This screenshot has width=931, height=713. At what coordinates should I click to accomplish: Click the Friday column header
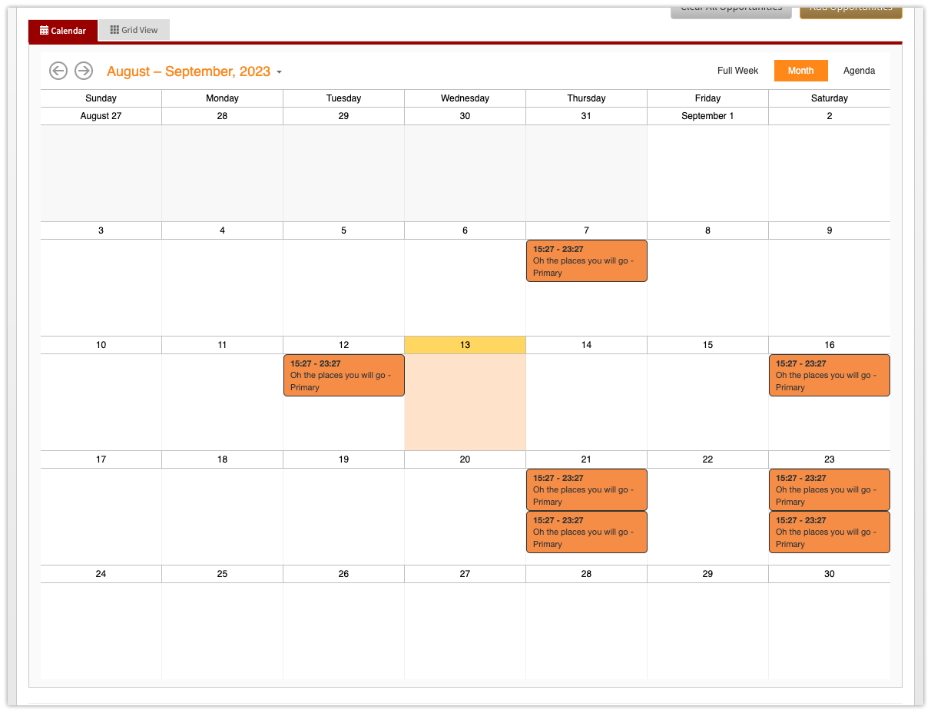[x=707, y=98]
